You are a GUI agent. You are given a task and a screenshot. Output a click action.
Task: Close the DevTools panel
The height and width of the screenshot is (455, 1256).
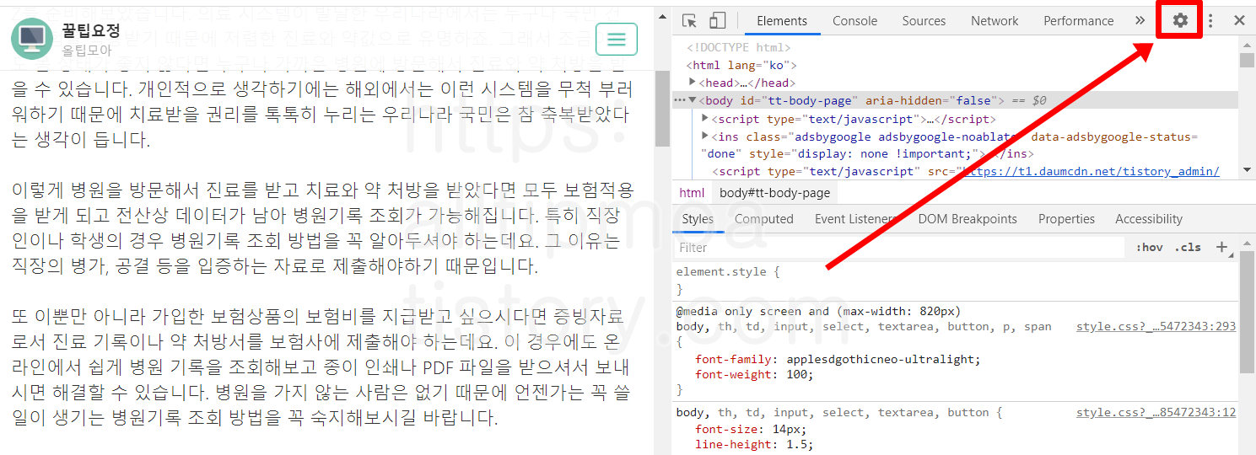pos(1239,21)
